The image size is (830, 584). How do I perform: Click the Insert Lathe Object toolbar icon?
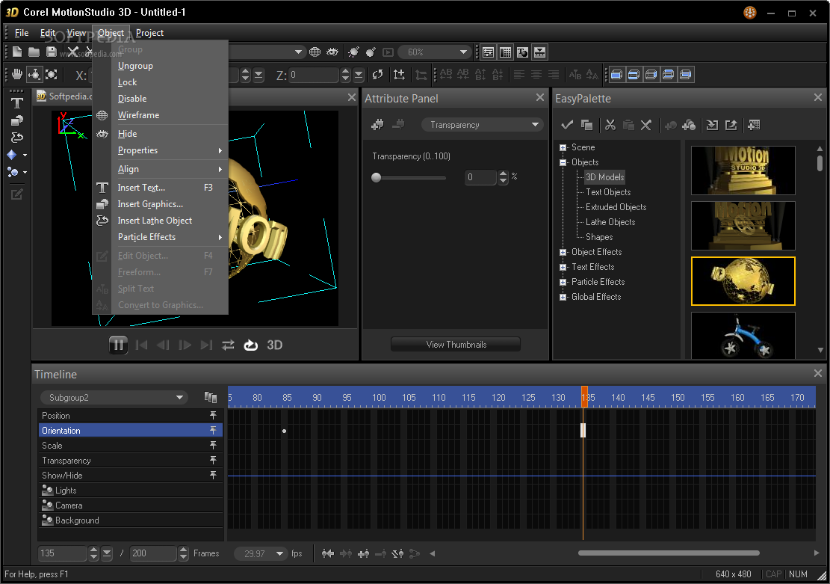pyautogui.click(x=16, y=138)
